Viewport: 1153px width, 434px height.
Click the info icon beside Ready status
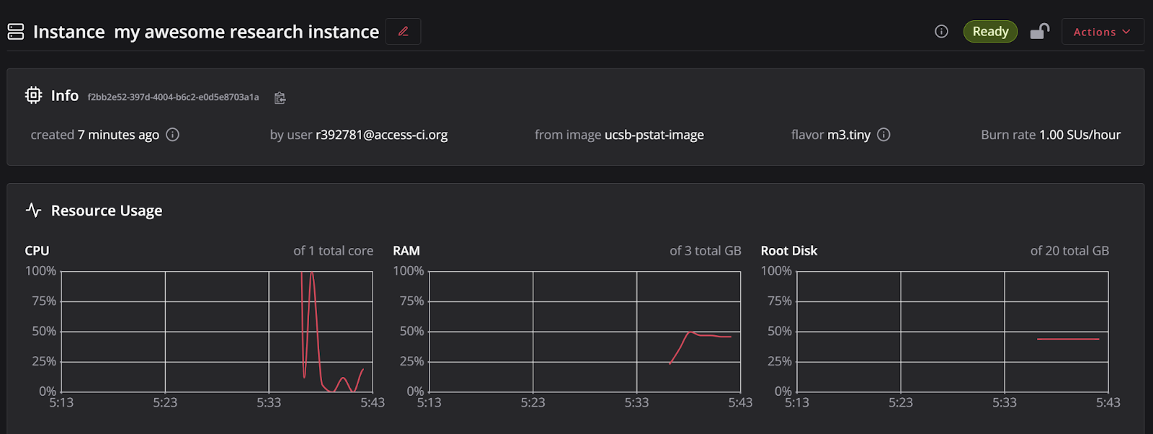pyautogui.click(x=941, y=32)
